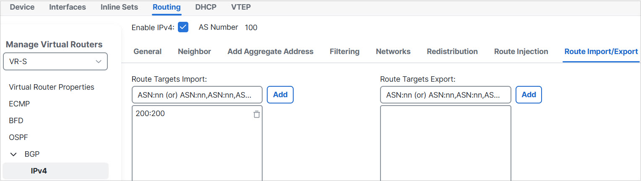The height and width of the screenshot is (181, 641).
Task: Delete the 200:200 route target entry
Action: point(257,114)
